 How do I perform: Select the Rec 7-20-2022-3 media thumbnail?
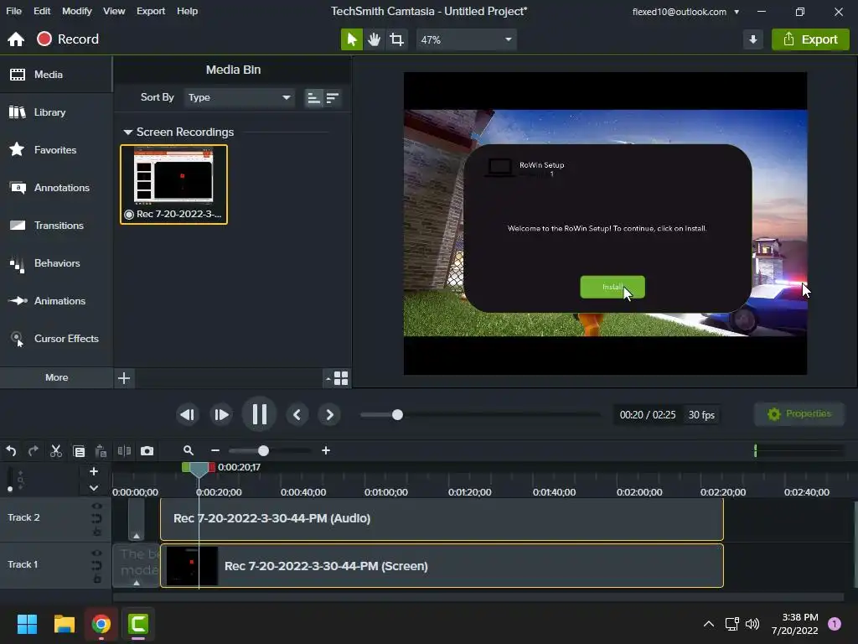(x=174, y=184)
